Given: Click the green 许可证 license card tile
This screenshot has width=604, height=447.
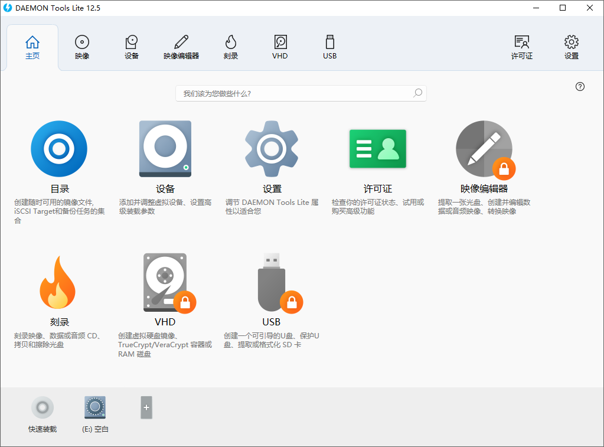Looking at the screenshot, I should click(377, 149).
